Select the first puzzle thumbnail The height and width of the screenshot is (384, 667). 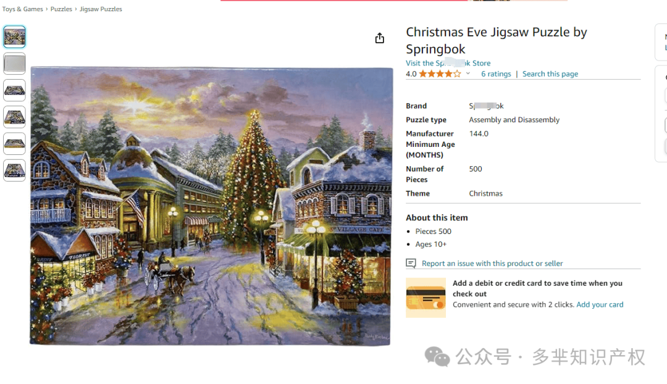click(x=14, y=36)
